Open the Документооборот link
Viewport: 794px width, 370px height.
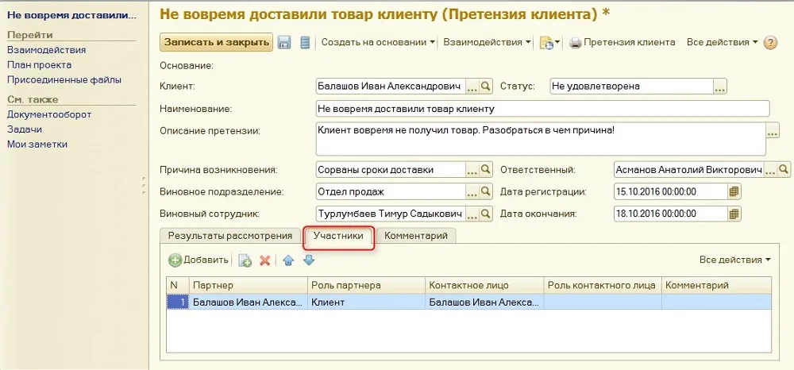click(49, 114)
